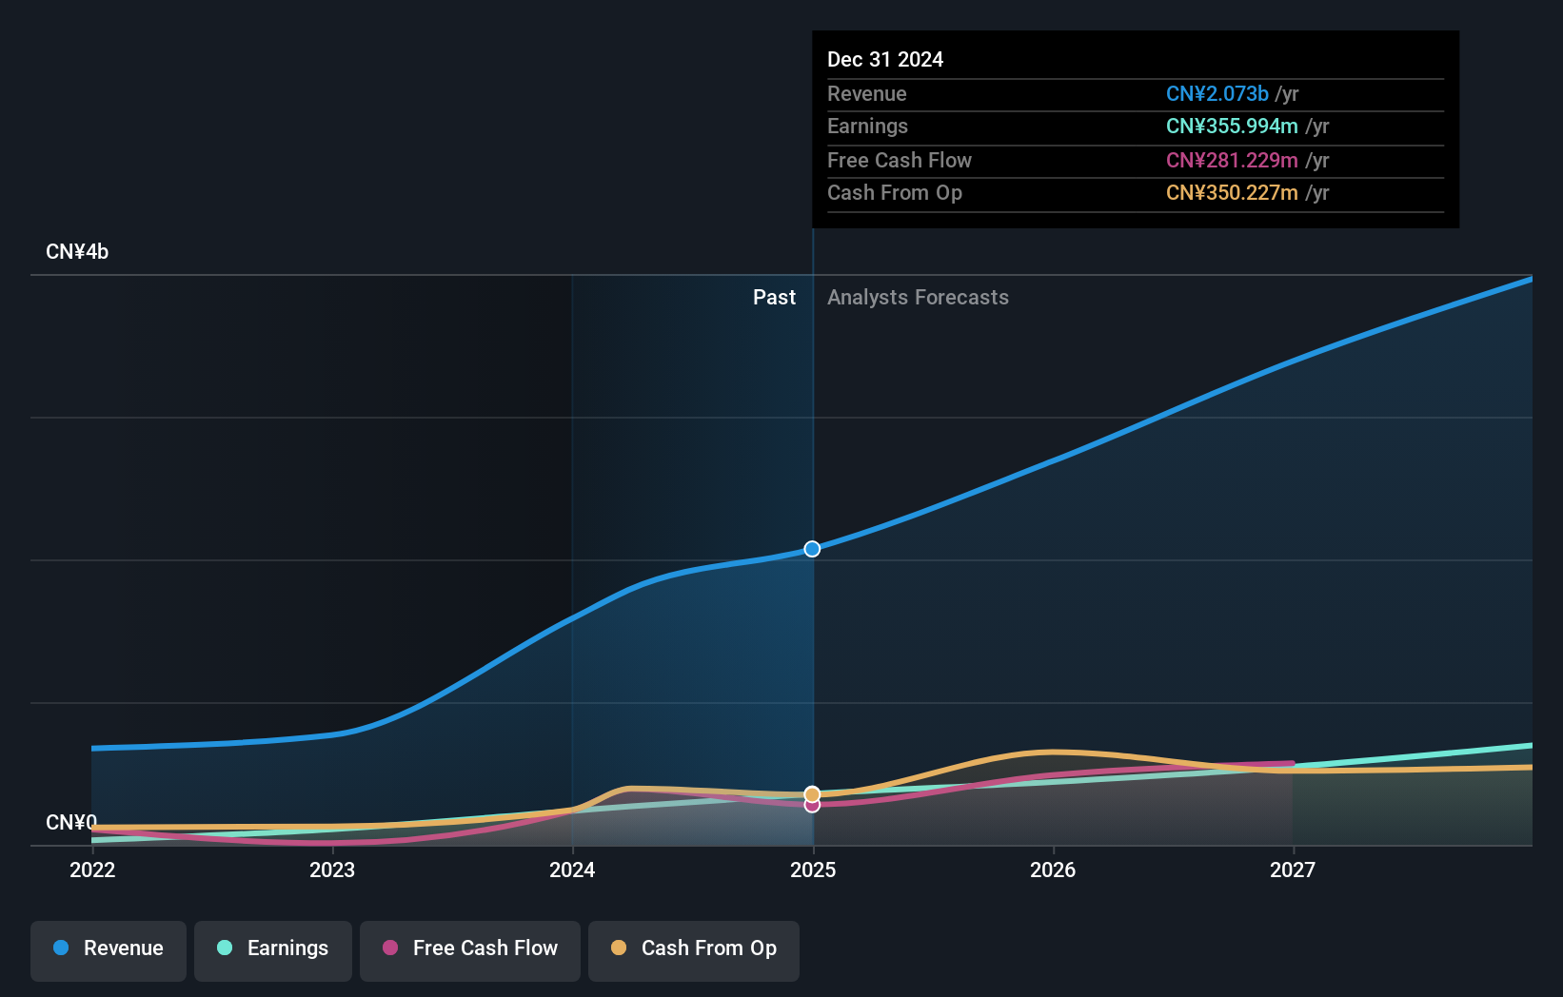The height and width of the screenshot is (997, 1563).
Task: Click the Cash From Op label in tooltip
Action: click(x=895, y=193)
